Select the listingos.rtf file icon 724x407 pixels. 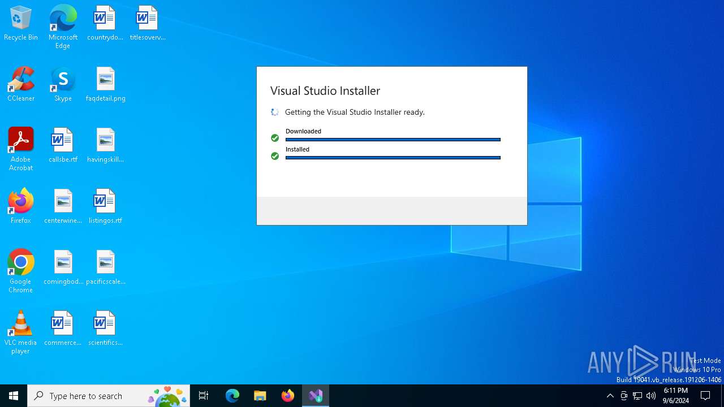point(105,206)
